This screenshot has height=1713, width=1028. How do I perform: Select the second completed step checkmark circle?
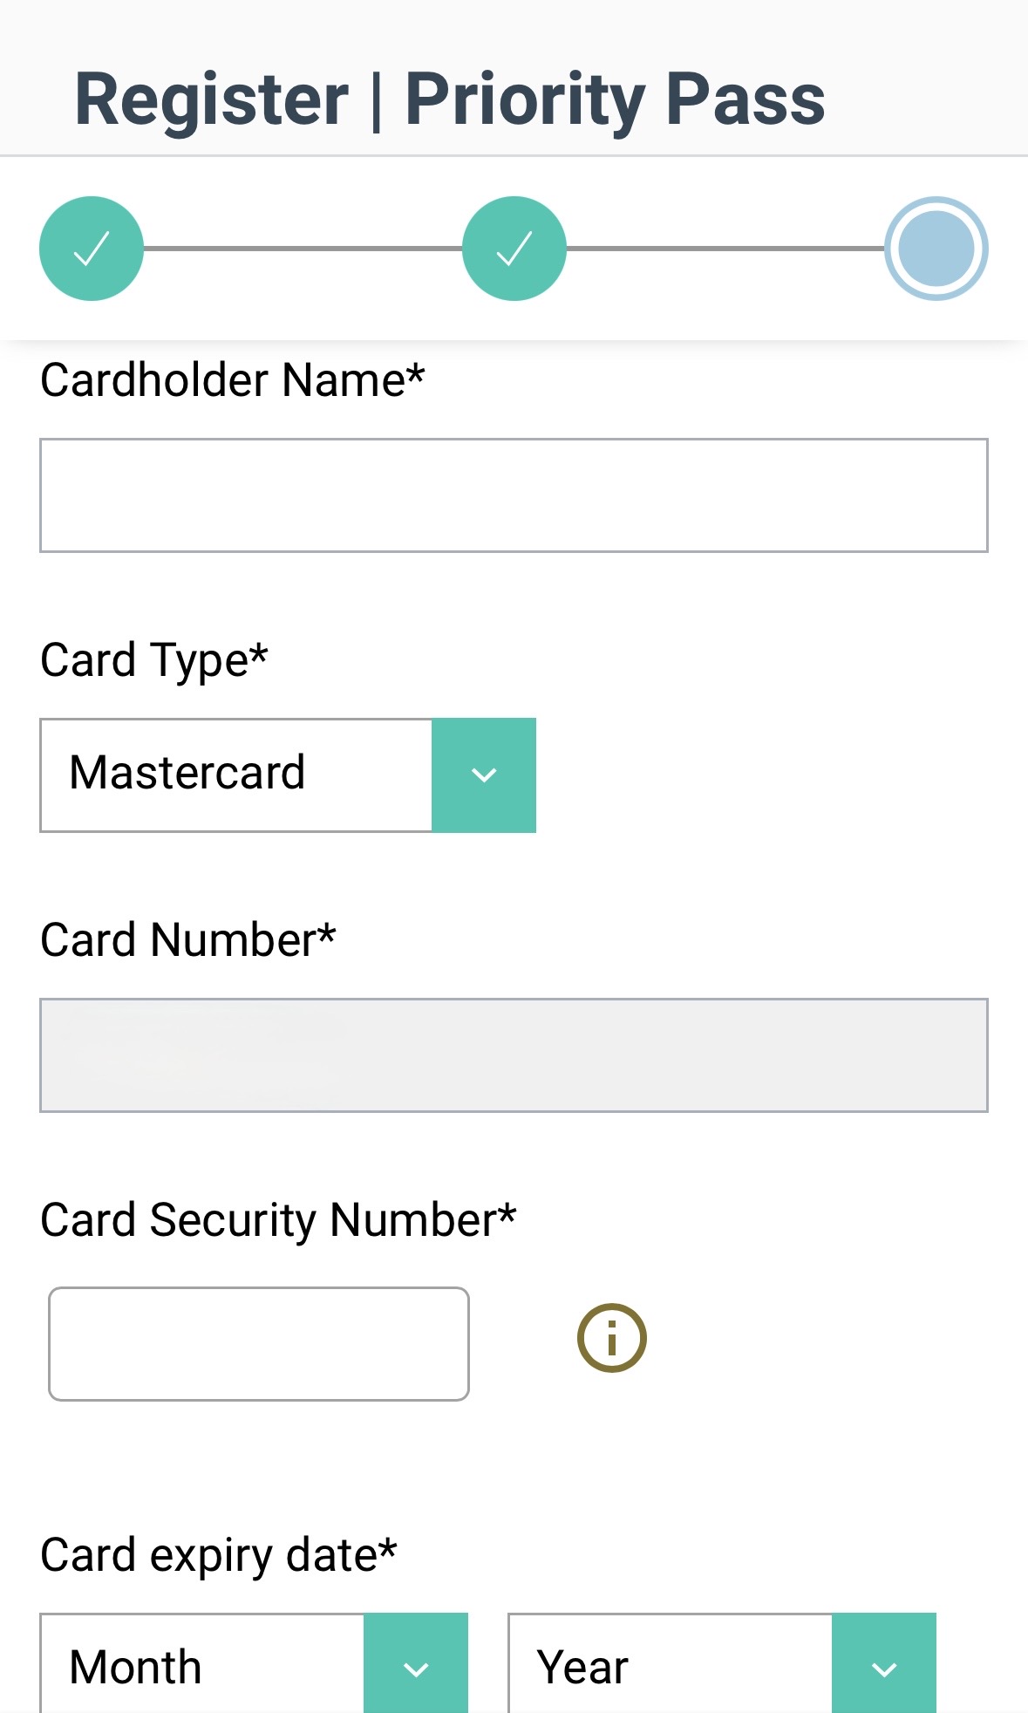click(x=514, y=249)
